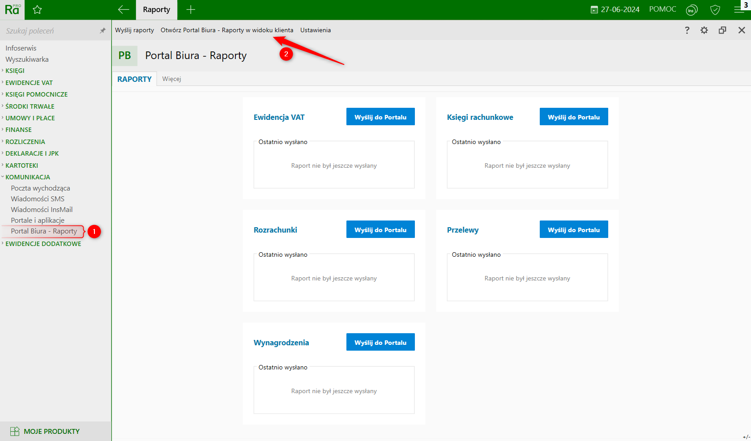Screen dimensions: 751x441
Task: Click the 27-06-2024 date text
Action: pos(620,9)
